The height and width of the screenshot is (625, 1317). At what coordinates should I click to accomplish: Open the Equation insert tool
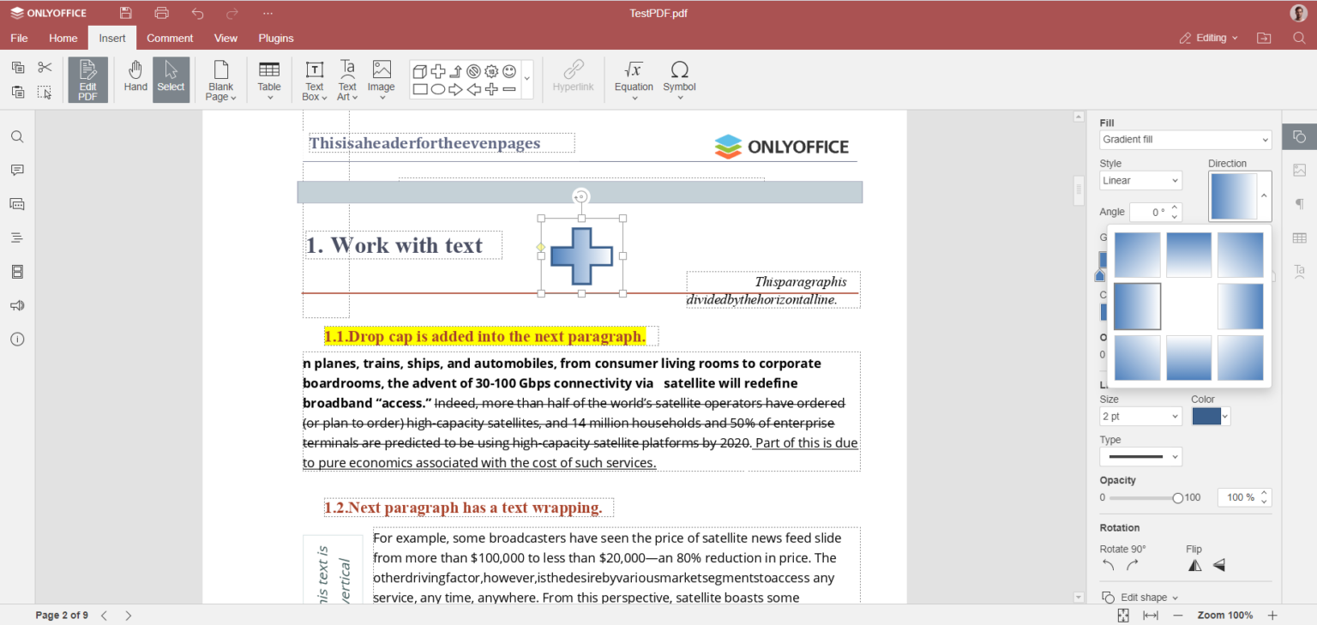pos(634,79)
